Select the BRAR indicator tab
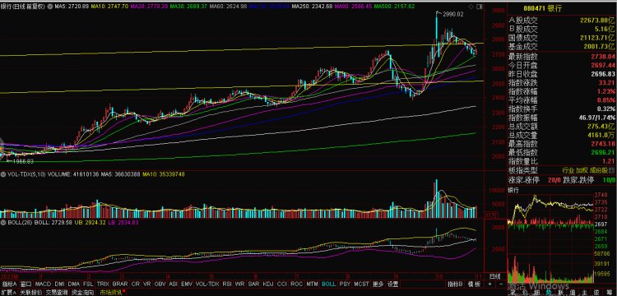Screen dimensions: 617x296 point(120,284)
